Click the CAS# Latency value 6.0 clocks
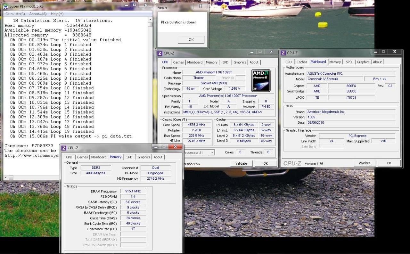This screenshot has width=410, height=254. coord(133,202)
